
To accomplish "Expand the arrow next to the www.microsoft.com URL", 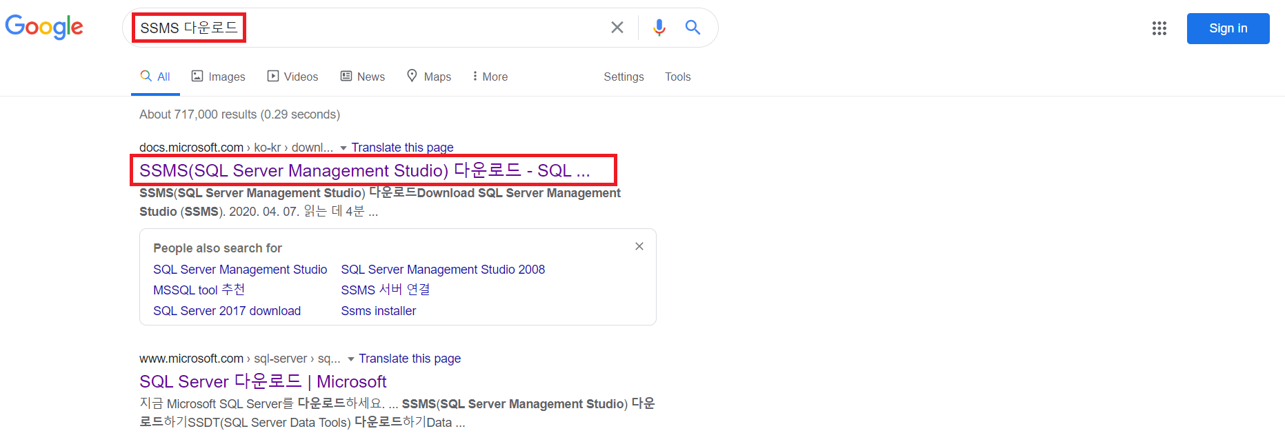I will coord(351,359).
